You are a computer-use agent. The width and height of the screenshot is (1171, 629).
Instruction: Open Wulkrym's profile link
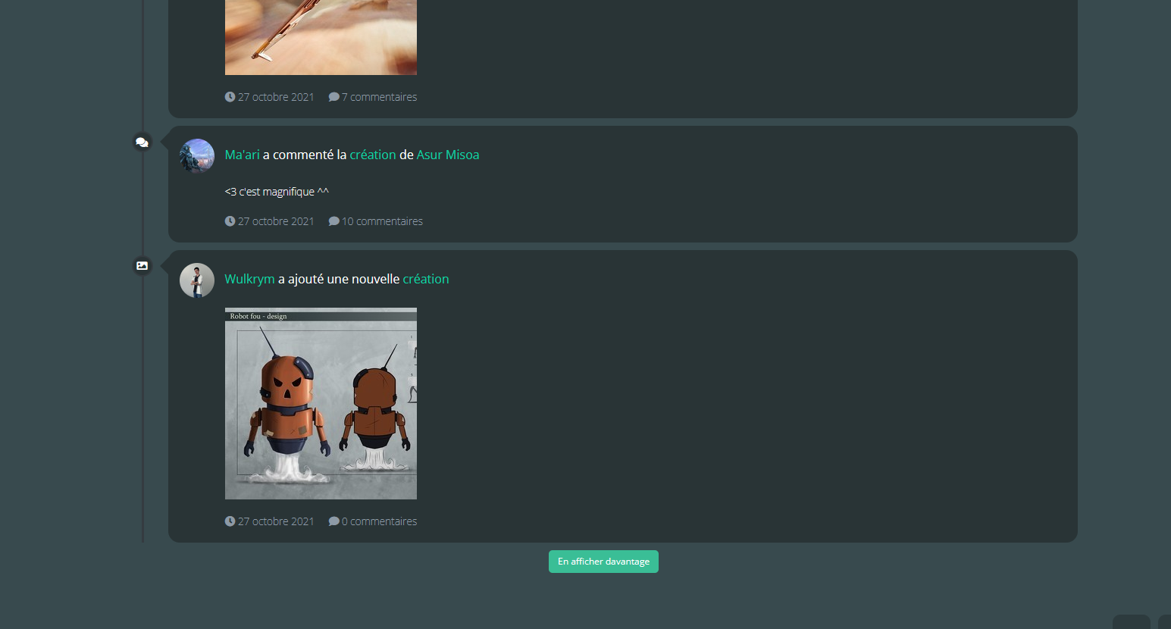click(x=249, y=278)
